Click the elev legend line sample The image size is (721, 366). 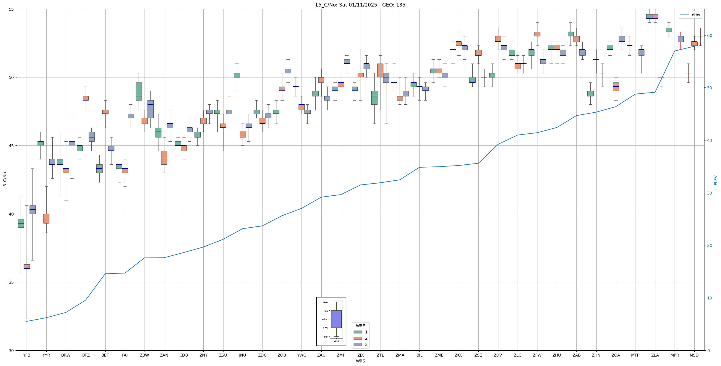684,14
